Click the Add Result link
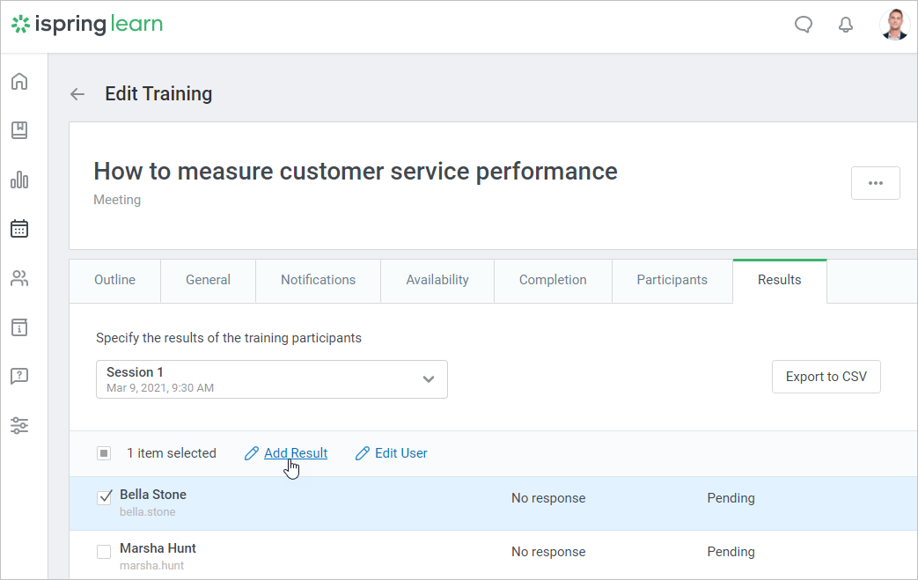Screen dimensions: 918x580 point(295,453)
